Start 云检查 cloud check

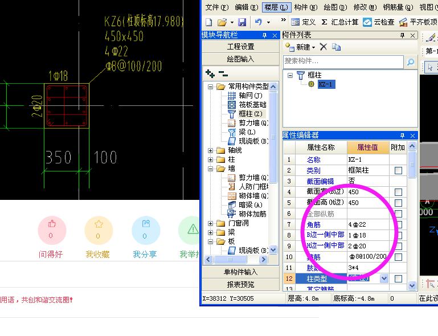[x=379, y=22]
